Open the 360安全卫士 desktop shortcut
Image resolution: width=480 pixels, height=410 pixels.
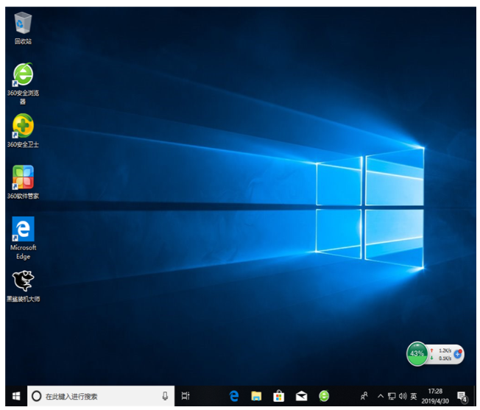click(23, 127)
